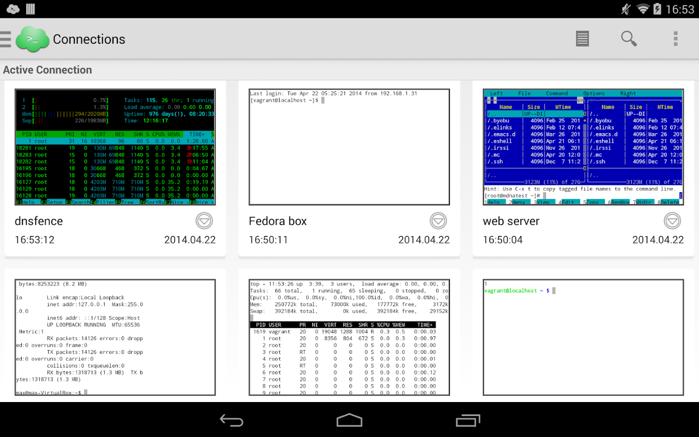Viewport: 699px width, 437px height.
Task: Select the Active Connection section header
Action: click(48, 69)
